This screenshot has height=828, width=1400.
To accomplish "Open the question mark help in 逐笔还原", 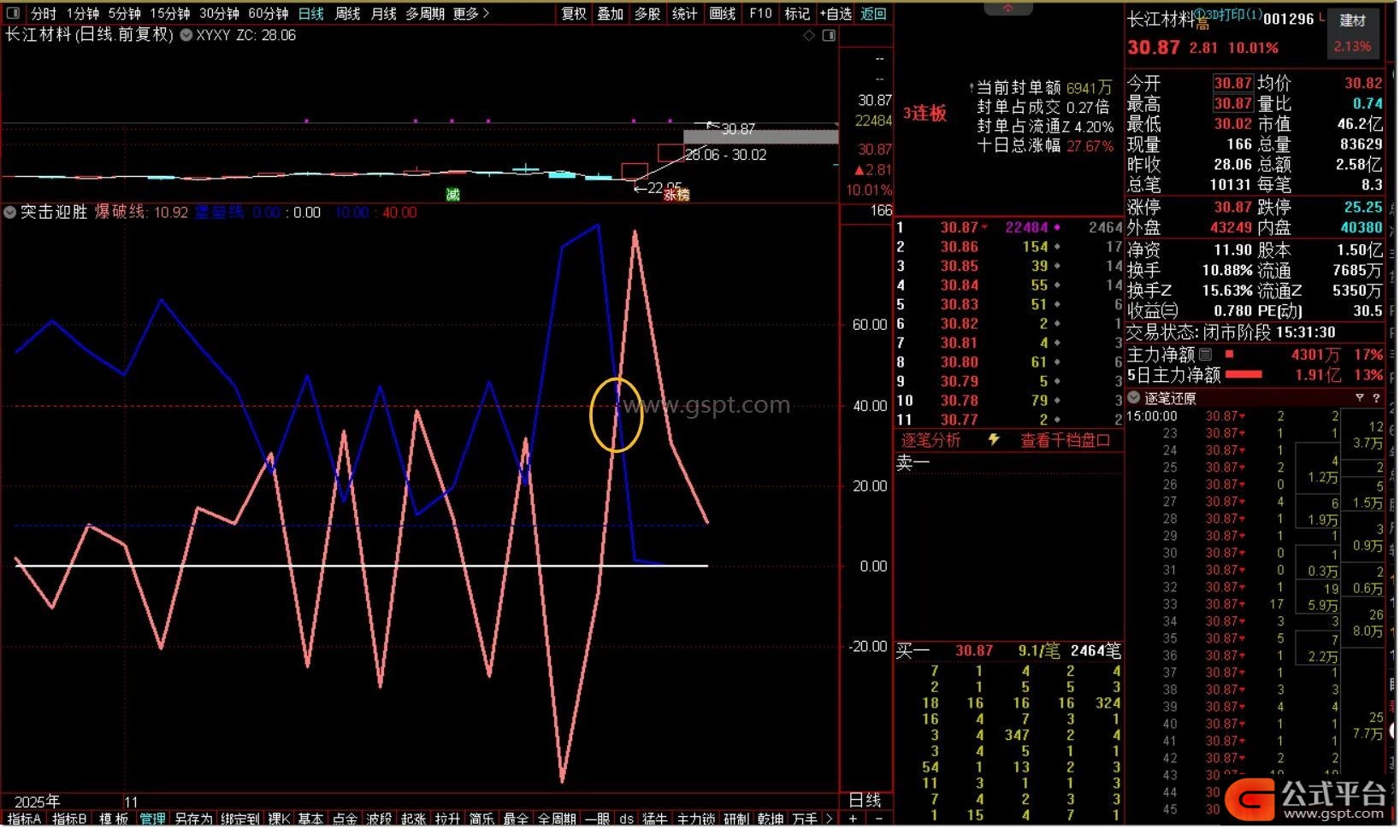I will (x=1376, y=398).
